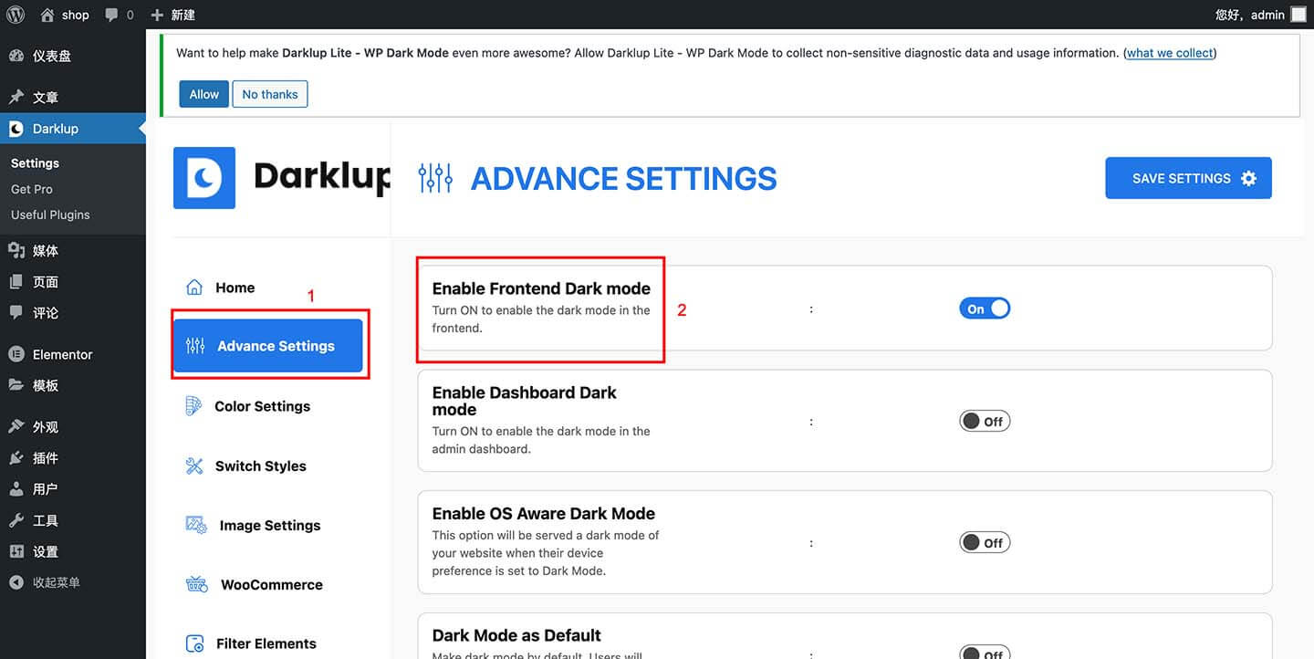Click the shop site name link

pyautogui.click(x=76, y=15)
